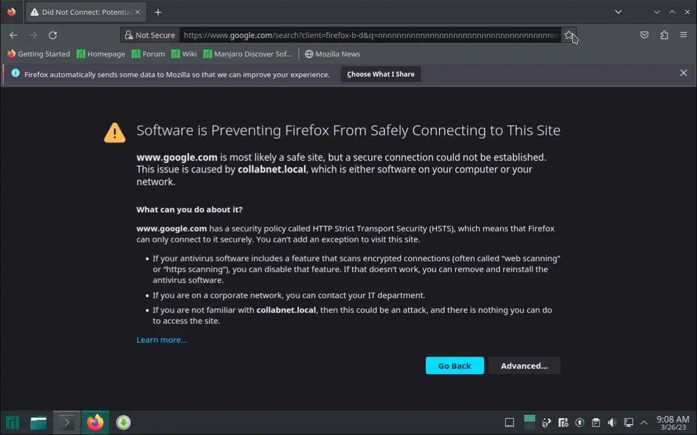Expand hidden system tray icons
This screenshot has width=697, height=435.
[644, 422]
